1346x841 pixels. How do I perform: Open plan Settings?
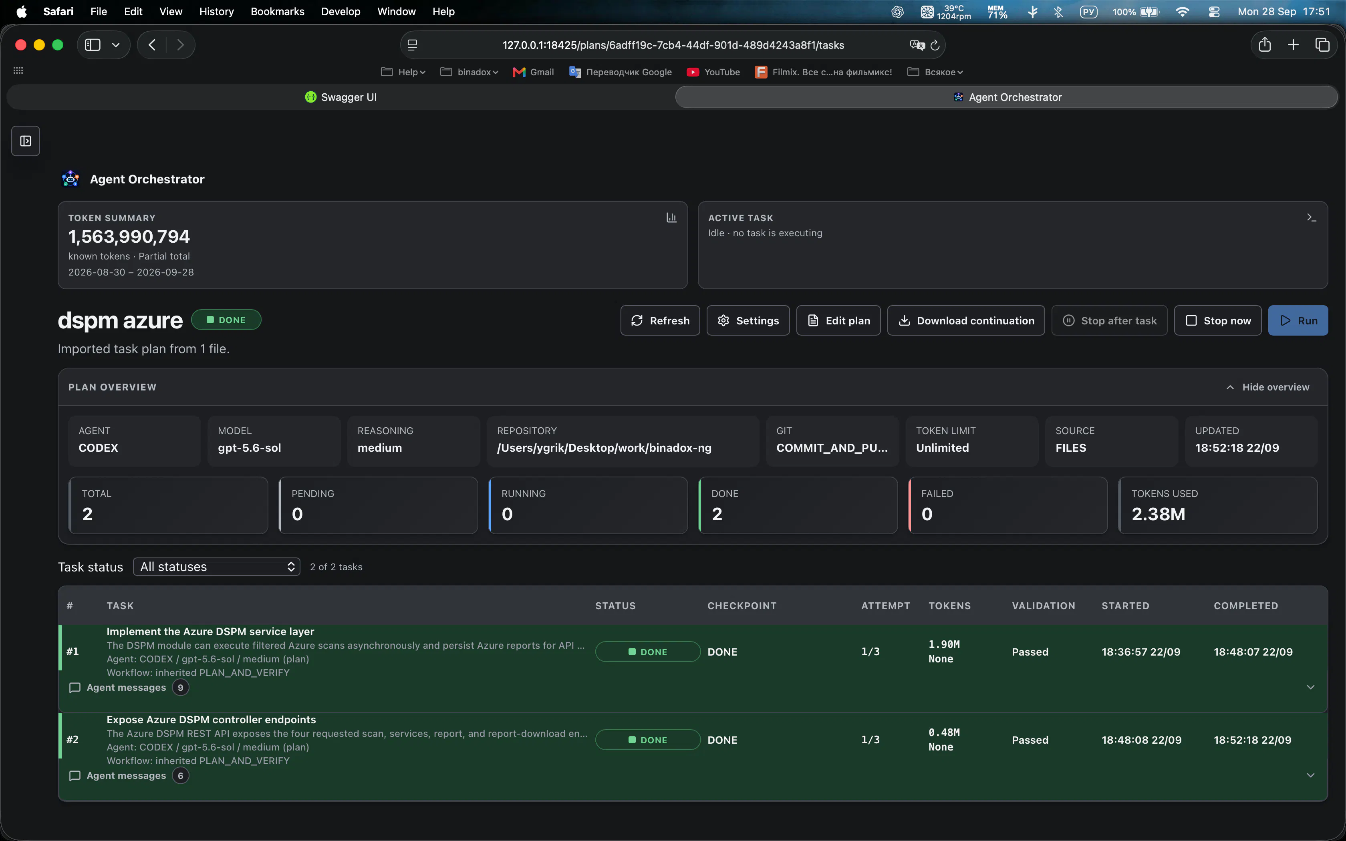(748, 320)
